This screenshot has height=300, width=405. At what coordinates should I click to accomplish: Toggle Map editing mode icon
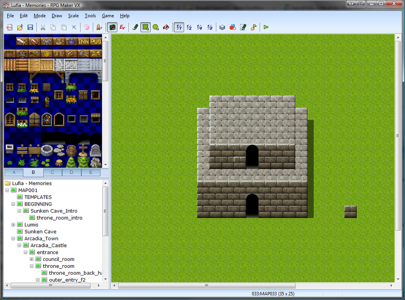pyautogui.click(x=112, y=27)
